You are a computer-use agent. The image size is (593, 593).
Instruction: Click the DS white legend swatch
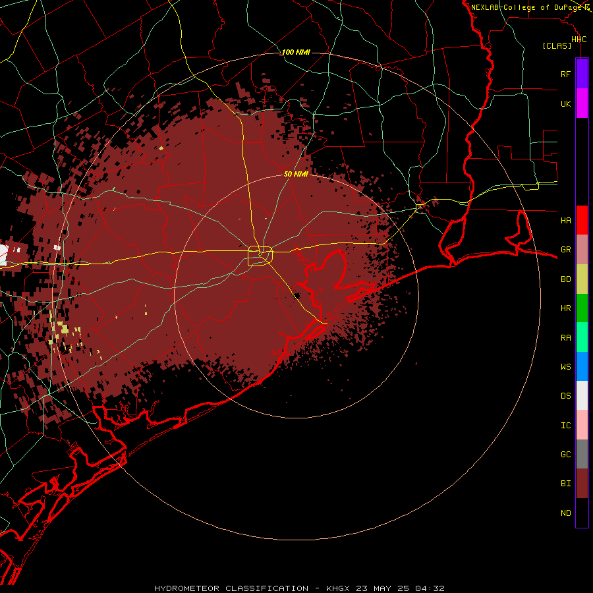[582, 395]
